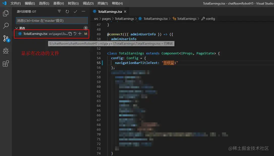Open Source Control view with badge
Image resolution: width=274 pixels, height=156 pixels.
tap(6, 38)
